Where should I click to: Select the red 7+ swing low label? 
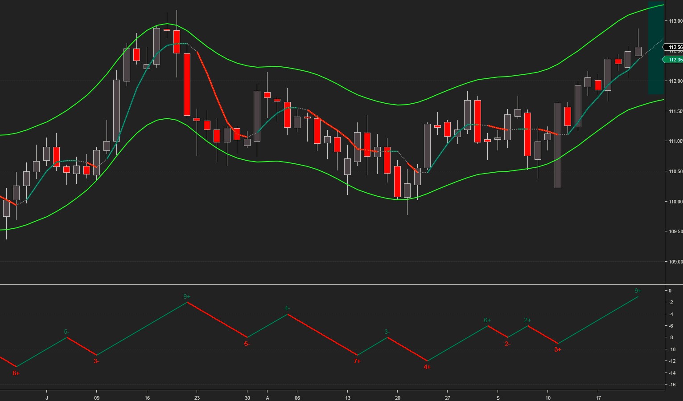pyautogui.click(x=357, y=361)
